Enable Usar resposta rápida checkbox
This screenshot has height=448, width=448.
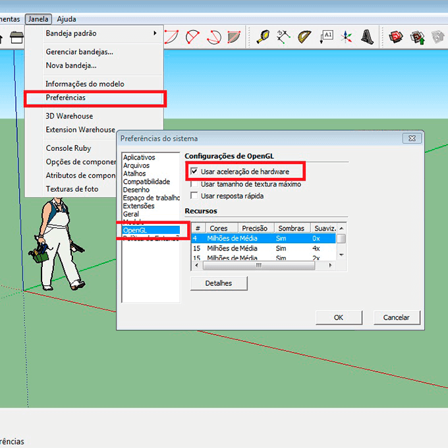coord(194,196)
